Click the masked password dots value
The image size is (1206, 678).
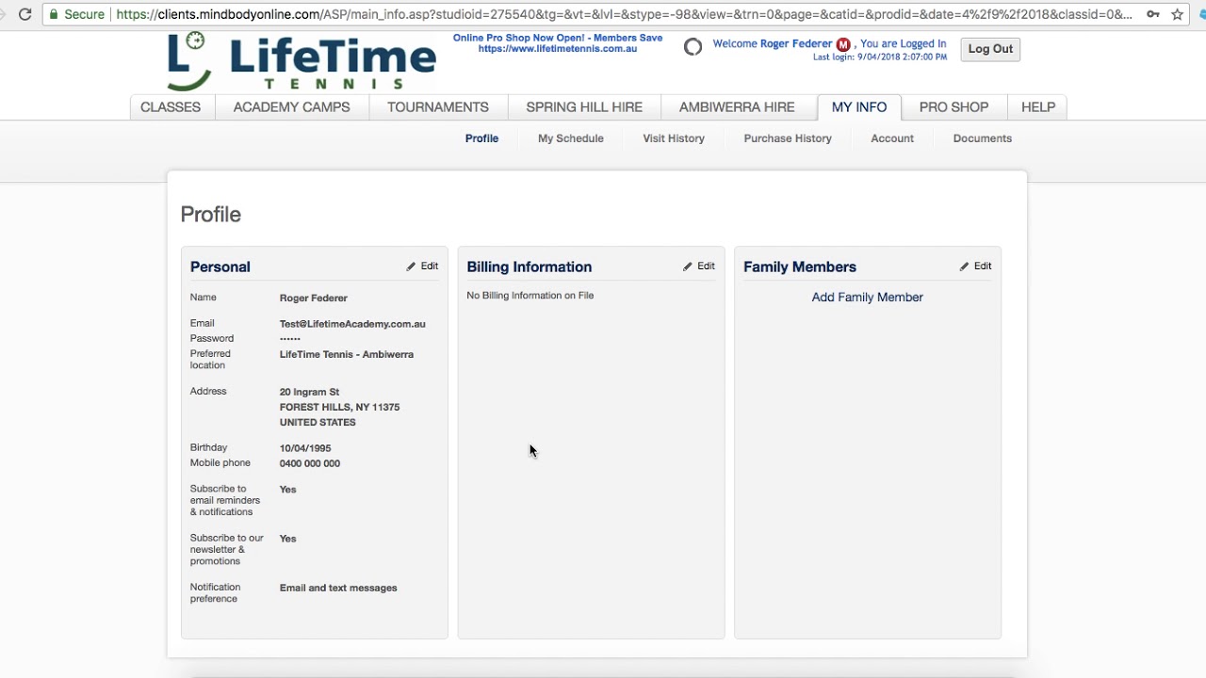[x=290, y=339]
